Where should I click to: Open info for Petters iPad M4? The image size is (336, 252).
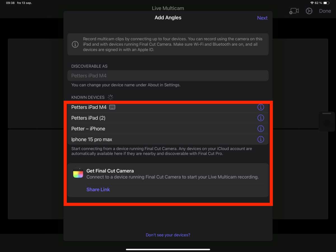pos(261,107)
